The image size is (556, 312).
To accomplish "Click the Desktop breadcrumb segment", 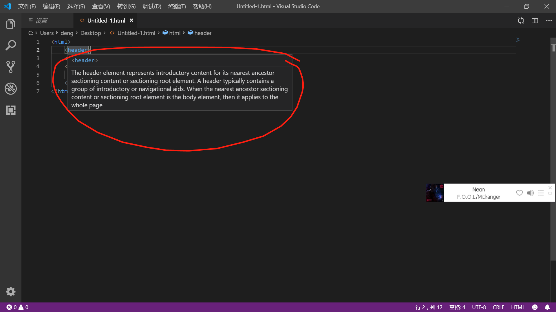I will click(91, 33).
